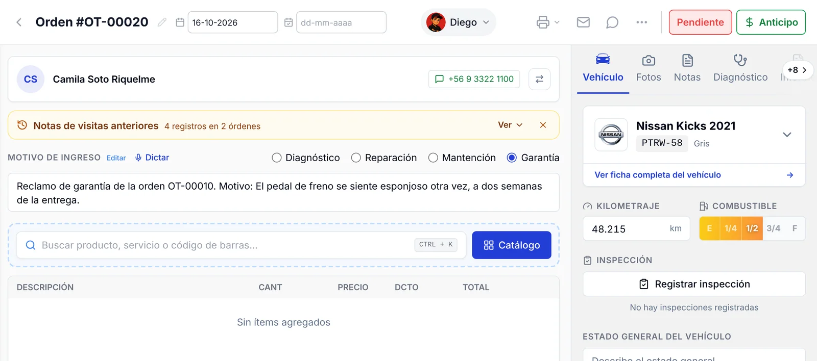This screenshot has width=817, height=361.
Task: Click the printer icon
Action: (x=543, y=22)
